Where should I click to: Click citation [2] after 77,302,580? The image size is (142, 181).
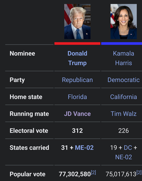pos(93,172)
